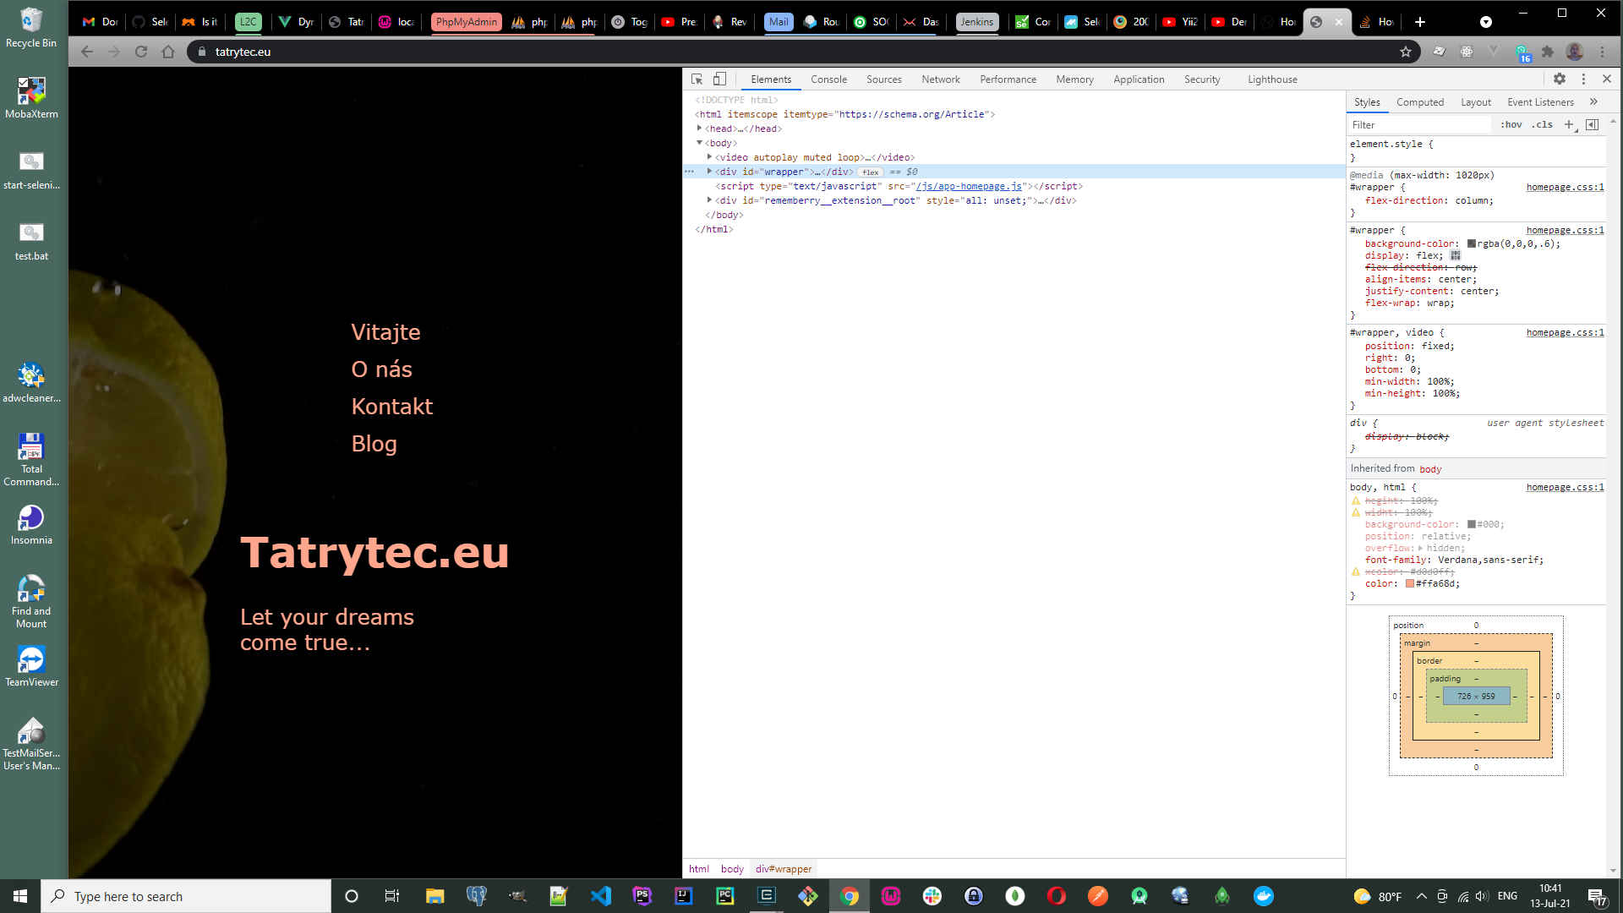Toggle the computed styles sidebar icon
The height and width of the screenshot is (913, 1623).
pos(1592,124)
